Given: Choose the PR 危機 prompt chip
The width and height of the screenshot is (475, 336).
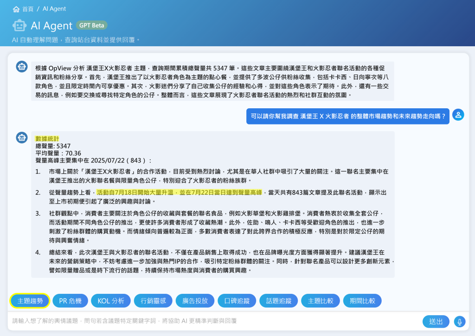Looking at the screenshot, I should 70,301.
